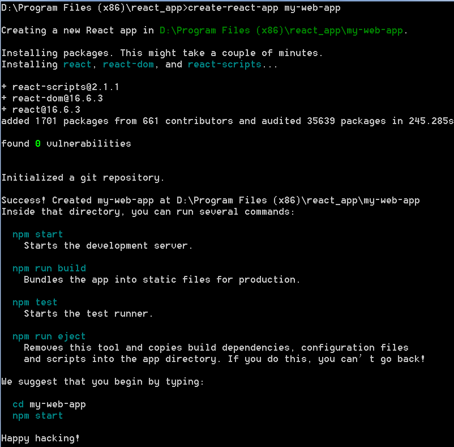The width and height of the screenshot is (454, 447).
Task: Click the line '+ react-scripts@2.1.1'
Action: pyautogui.click(x=60, y=87)
